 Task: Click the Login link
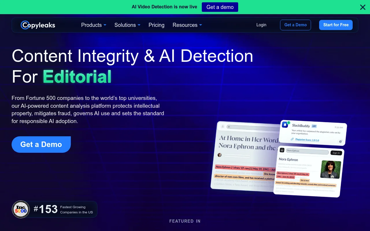[261, 25]
